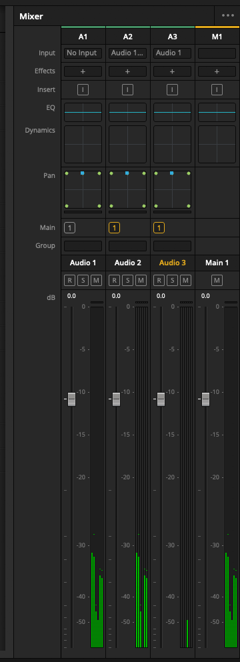240x662 pixels.
Task: Open the A2 input selector
Action: tap(127, 53)
